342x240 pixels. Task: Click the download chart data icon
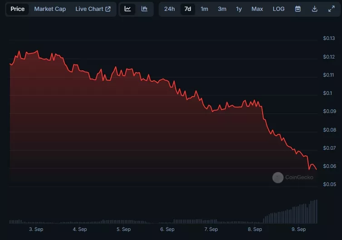314,9
